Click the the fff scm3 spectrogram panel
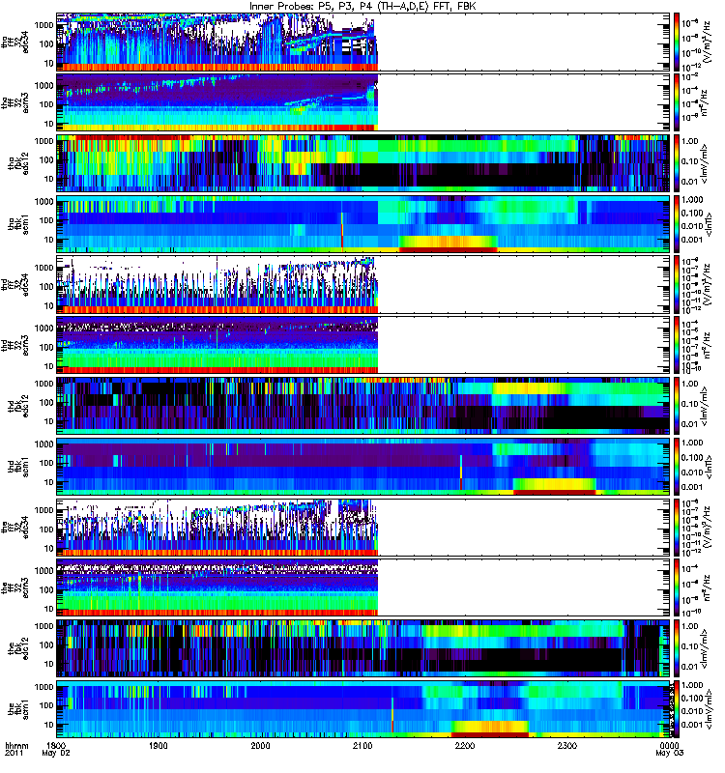 pos(363,587)
